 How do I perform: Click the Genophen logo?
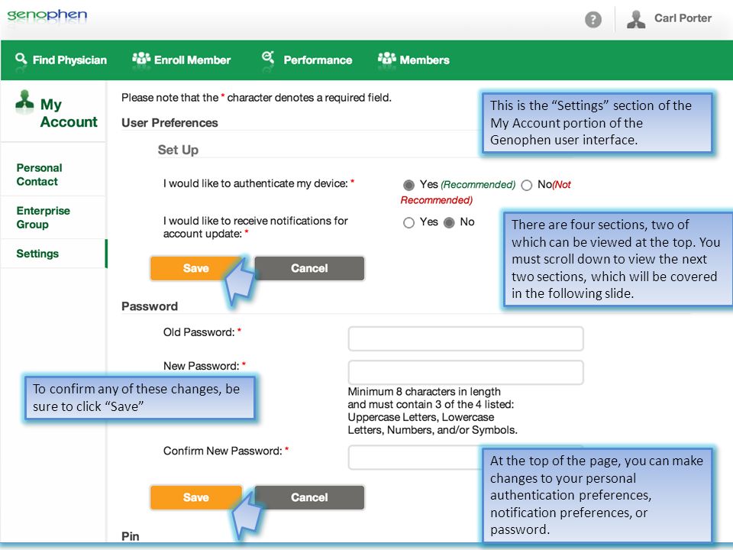[x=47, y=15]
